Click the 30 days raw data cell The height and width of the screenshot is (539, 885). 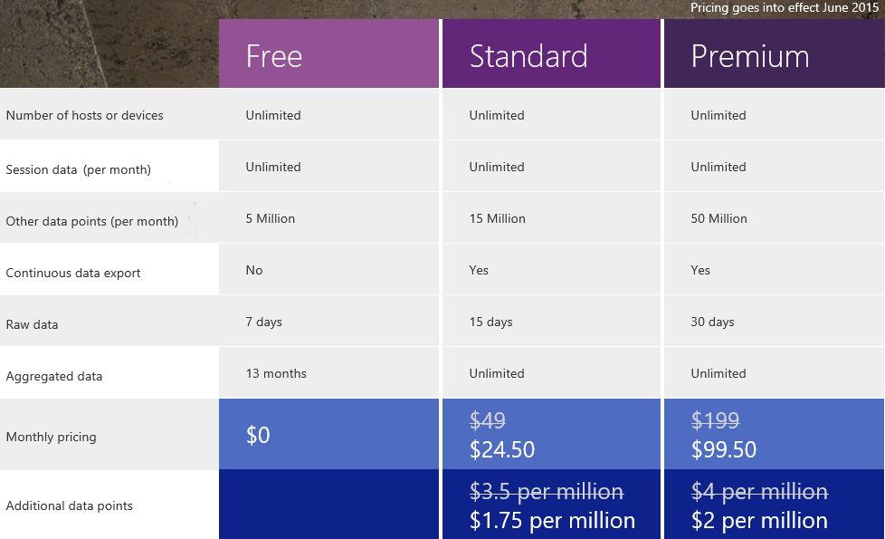pos(713,322)
